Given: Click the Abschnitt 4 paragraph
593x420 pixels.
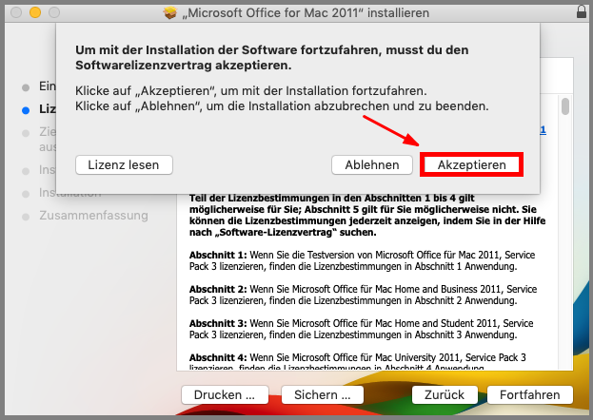Looking at the screenshot, I should pos(357,362).
